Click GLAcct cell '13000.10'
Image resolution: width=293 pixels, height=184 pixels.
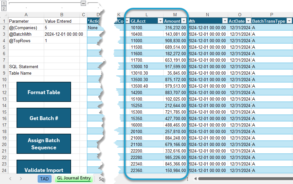coord(147,67)
